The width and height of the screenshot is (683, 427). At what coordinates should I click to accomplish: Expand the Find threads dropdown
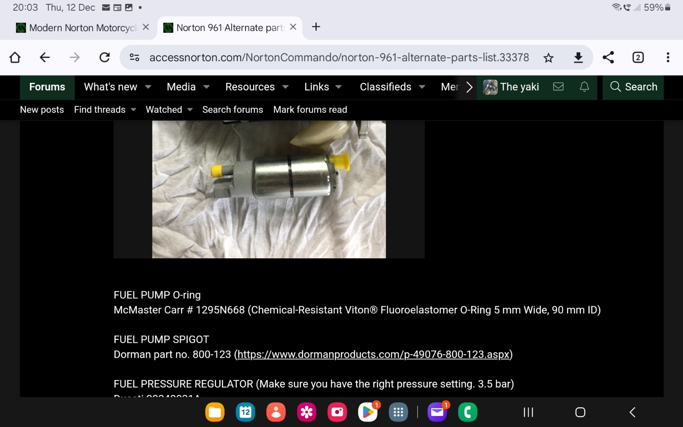[x=133, y=110]
